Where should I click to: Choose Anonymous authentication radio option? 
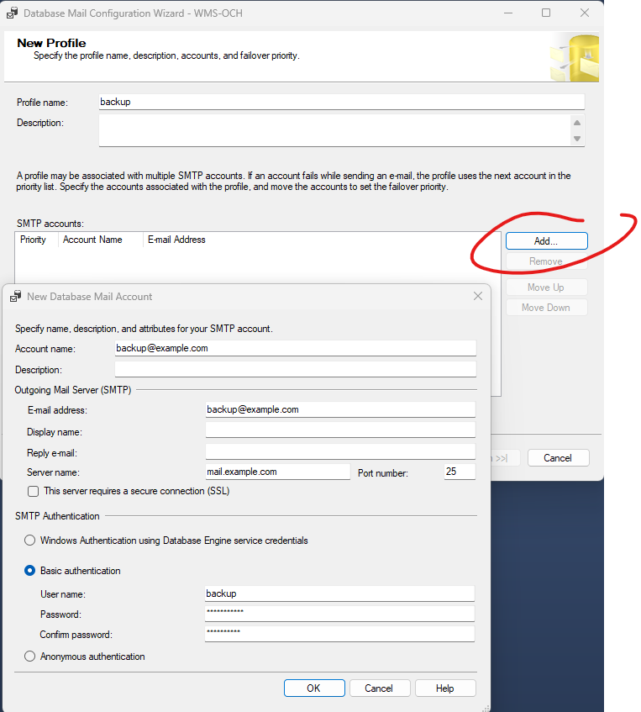click(x=30, y=657)
